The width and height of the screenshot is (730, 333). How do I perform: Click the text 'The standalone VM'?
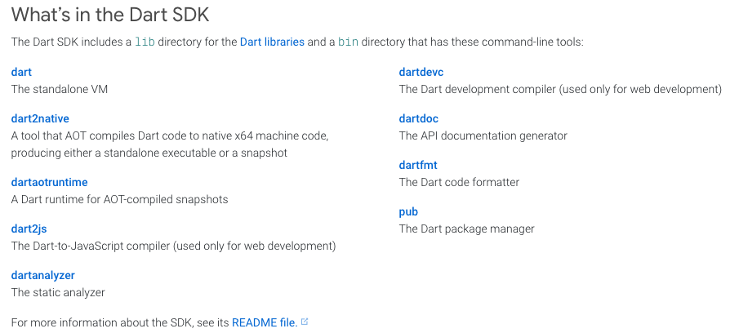pyautogui.click(x=60, y=89)
